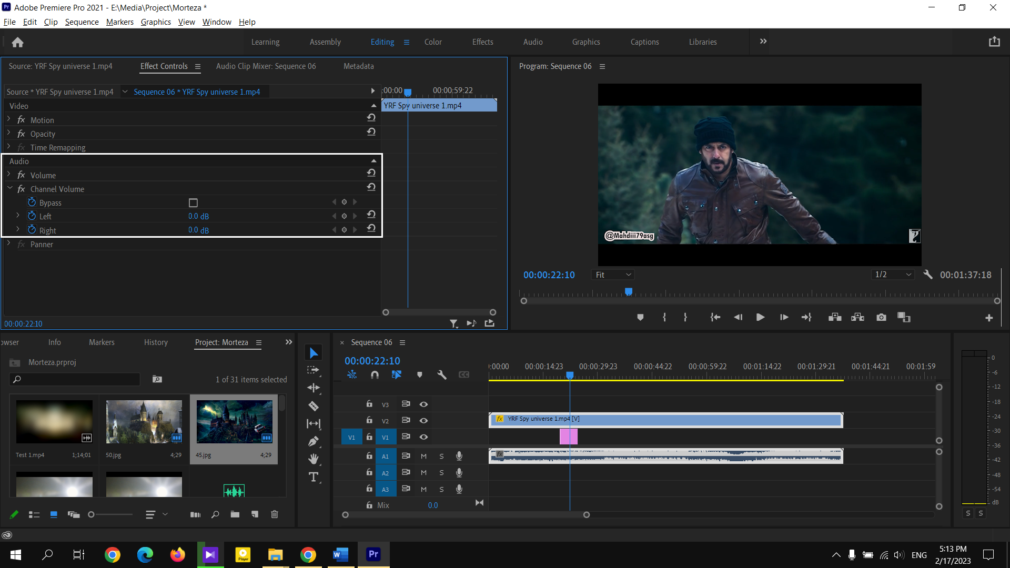Screen dimensions: 1010x568
Task: Click the Project panel trash icon
Action: tap(275, 514)
